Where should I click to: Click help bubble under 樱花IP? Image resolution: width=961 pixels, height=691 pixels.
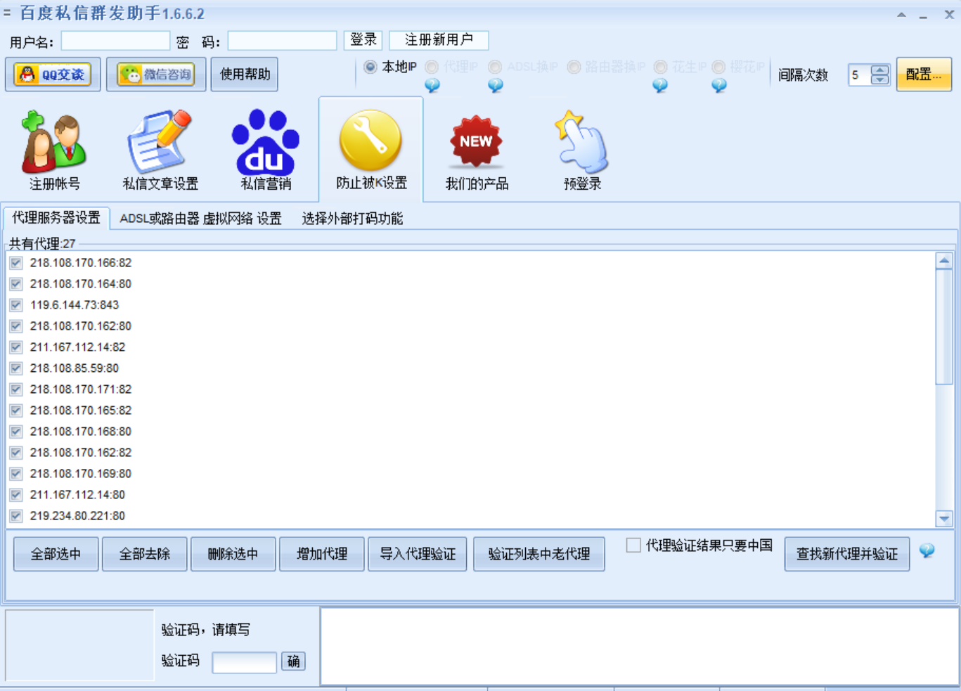(719, 86)
